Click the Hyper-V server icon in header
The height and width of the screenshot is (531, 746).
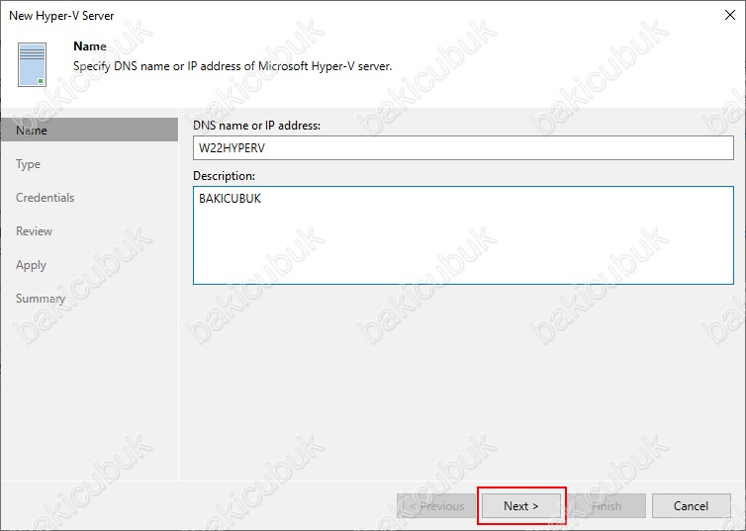pos(33,64)
